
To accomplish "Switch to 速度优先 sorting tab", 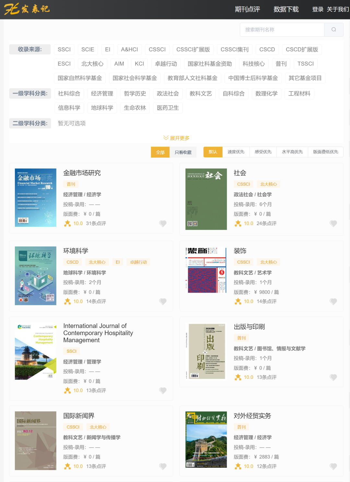I will coord(236,152).
